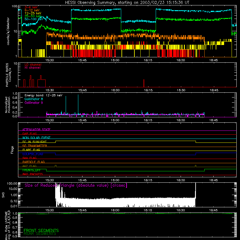240x240 pixels.
Task: Click the 16:00 tick label under the counts plot
Action: pos(115,60)
